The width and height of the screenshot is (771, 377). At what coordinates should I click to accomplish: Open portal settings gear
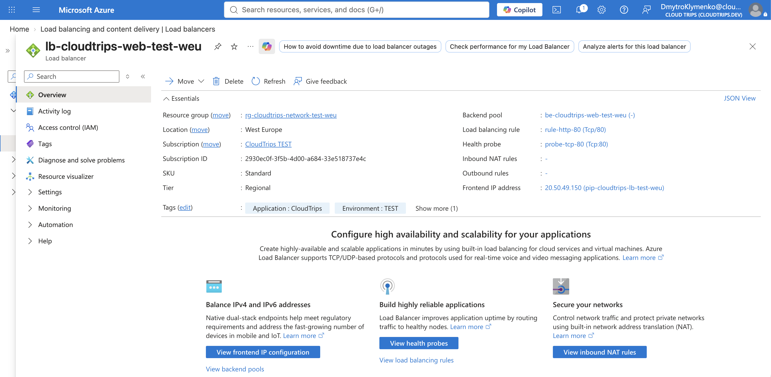[601, 10]
